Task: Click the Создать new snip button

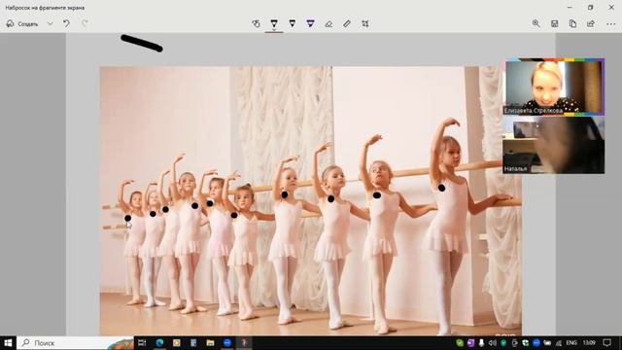Action: click(22, 23)
